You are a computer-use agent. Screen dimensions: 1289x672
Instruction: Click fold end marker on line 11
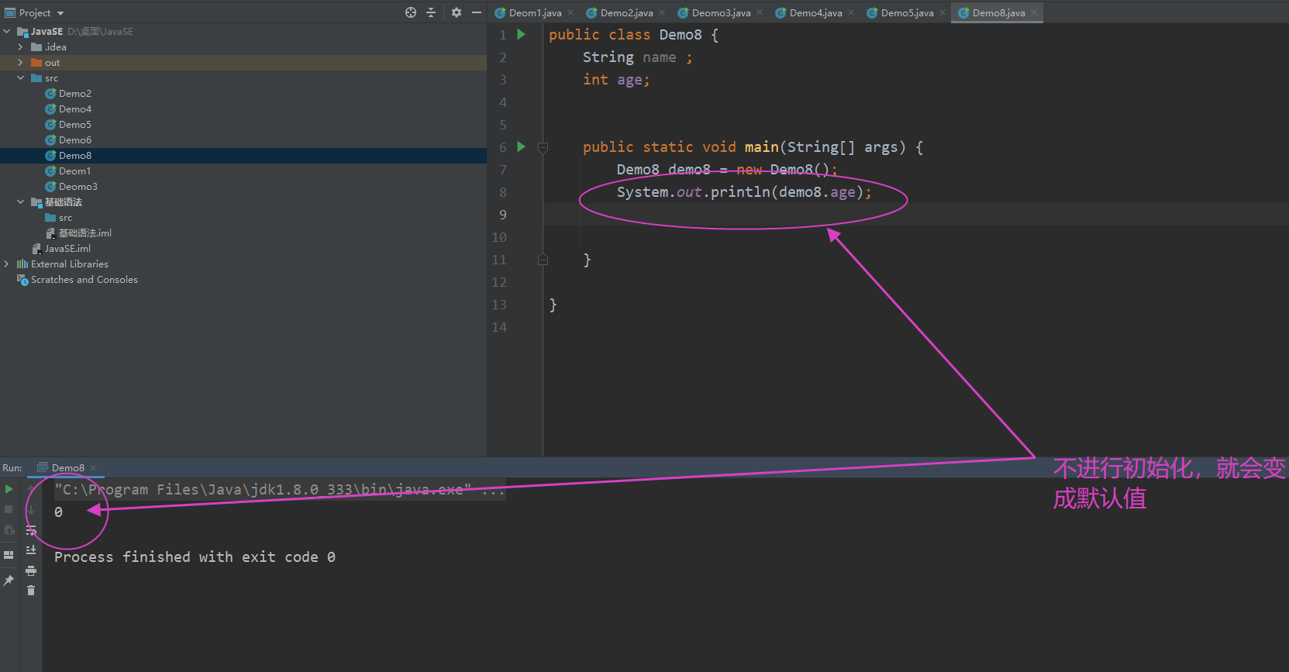(543, 260)
